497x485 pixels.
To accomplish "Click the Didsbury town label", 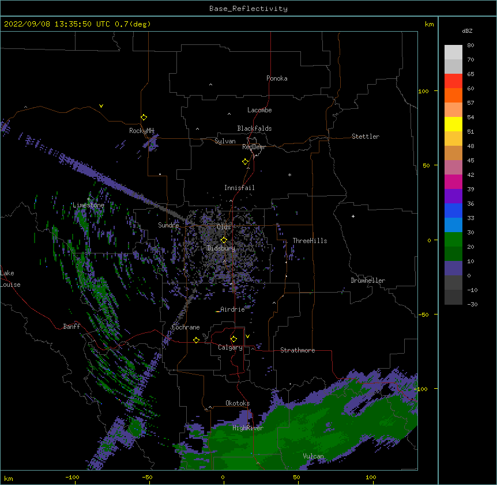I will pyautogui.click(x=221, y=248).
